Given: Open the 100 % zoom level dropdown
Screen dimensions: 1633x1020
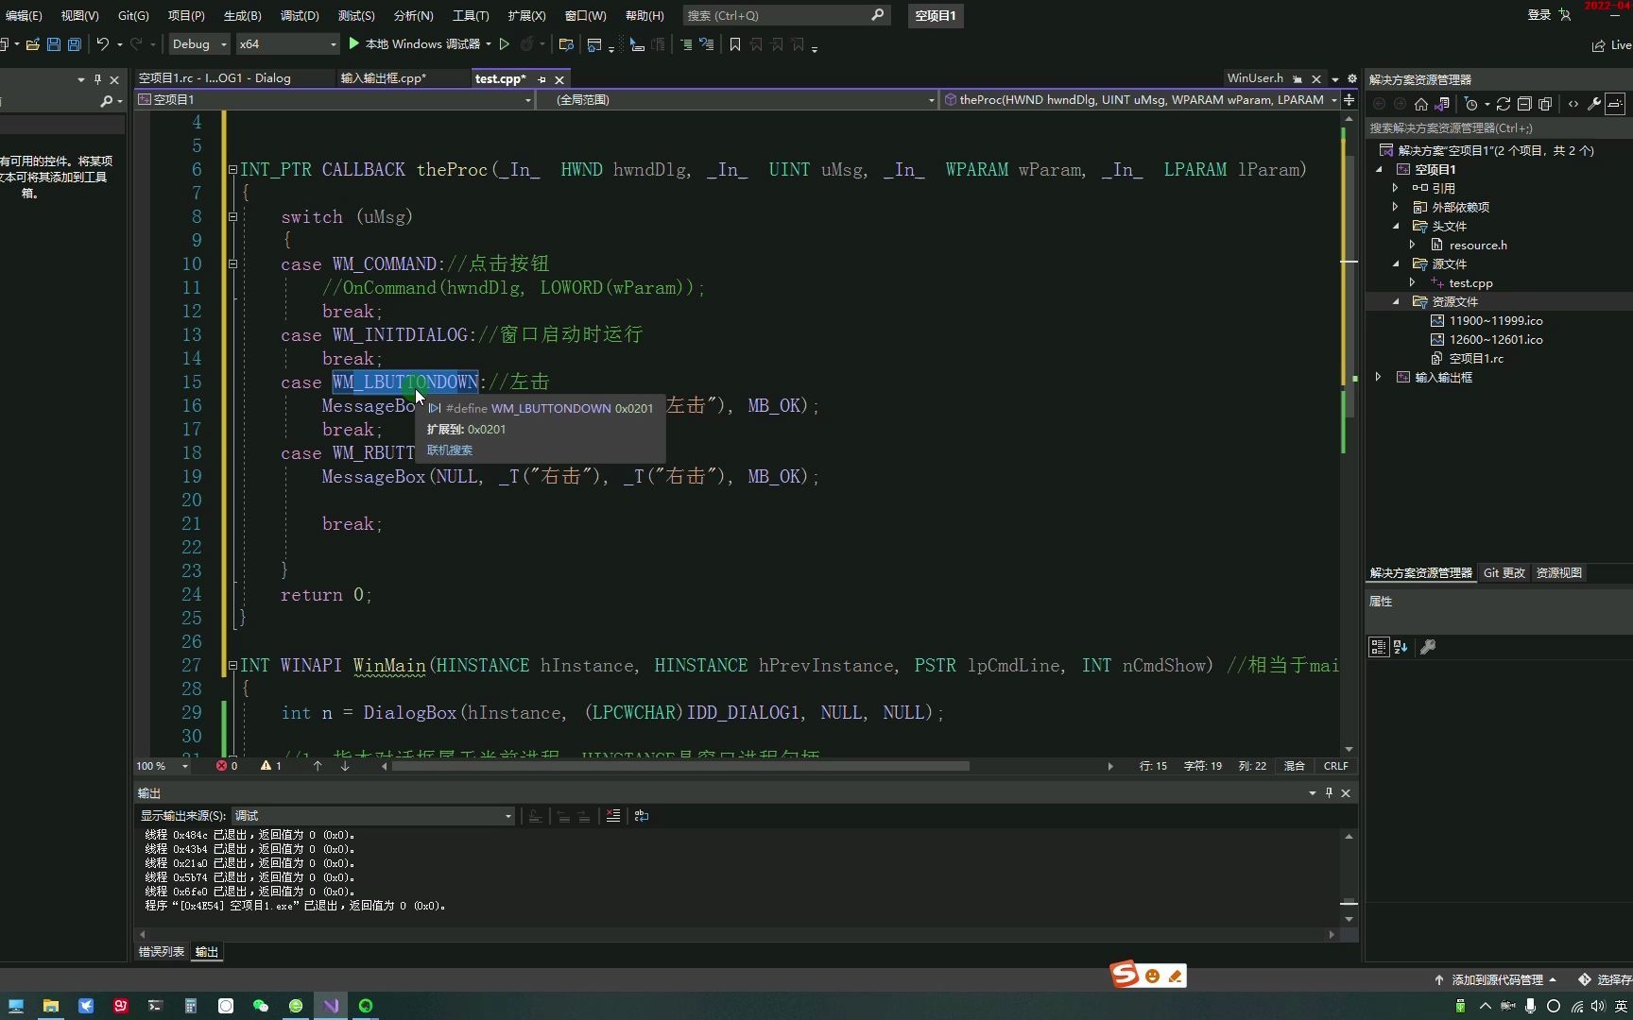Looking at the screenshot, I should [x=163, y=766].
